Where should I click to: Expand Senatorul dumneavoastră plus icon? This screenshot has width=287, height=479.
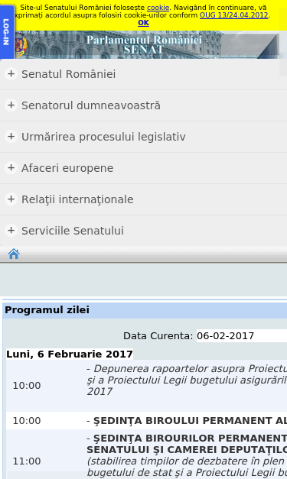click(11, 105)
